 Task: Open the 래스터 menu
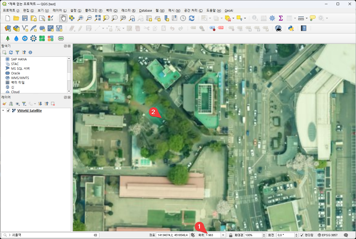point(128,11)
